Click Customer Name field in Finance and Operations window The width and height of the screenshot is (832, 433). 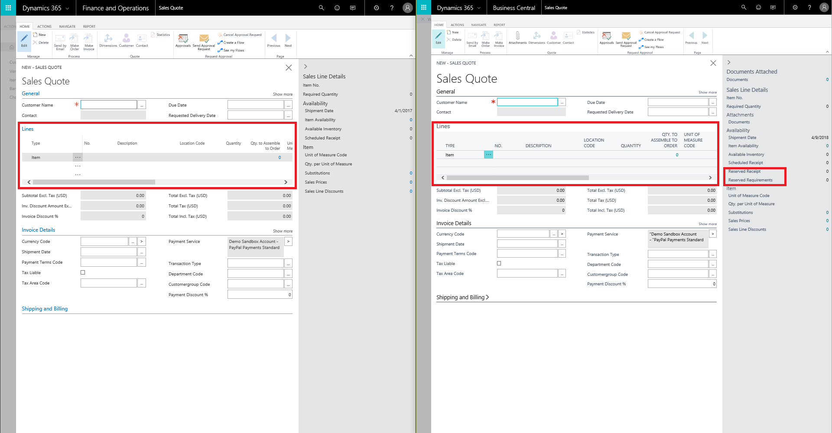point(109,105)
